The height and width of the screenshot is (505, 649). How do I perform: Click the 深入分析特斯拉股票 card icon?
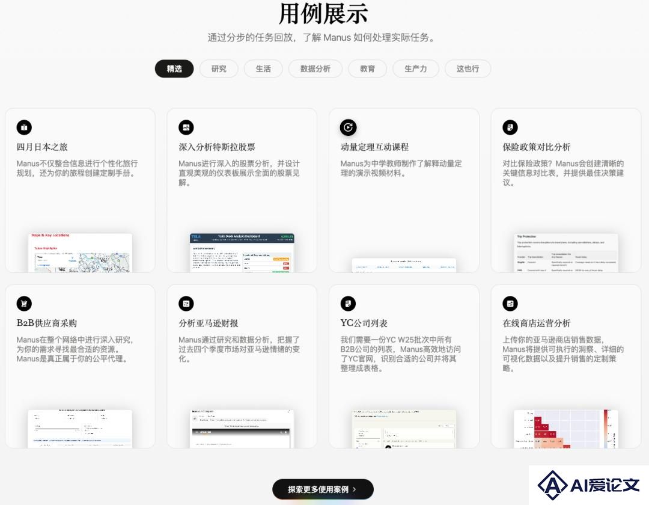point(186,127)
